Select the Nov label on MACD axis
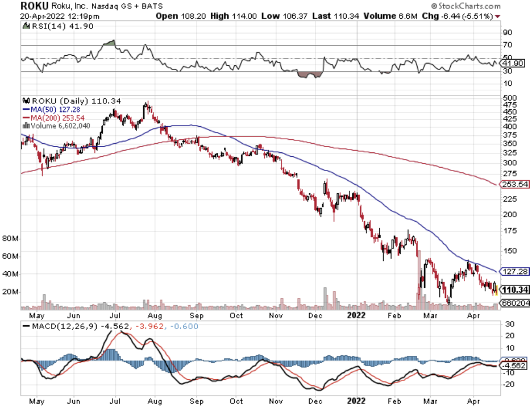 (276, 400)
